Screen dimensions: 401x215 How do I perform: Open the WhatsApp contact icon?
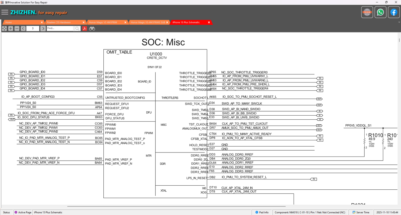pos(380,12)
